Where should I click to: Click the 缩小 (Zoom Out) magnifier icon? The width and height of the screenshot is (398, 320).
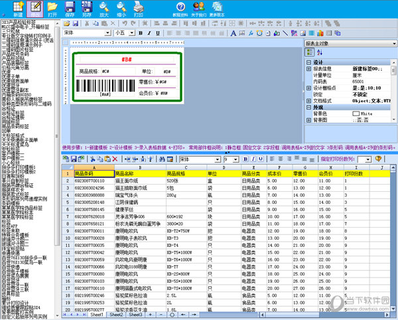(121, 8)
